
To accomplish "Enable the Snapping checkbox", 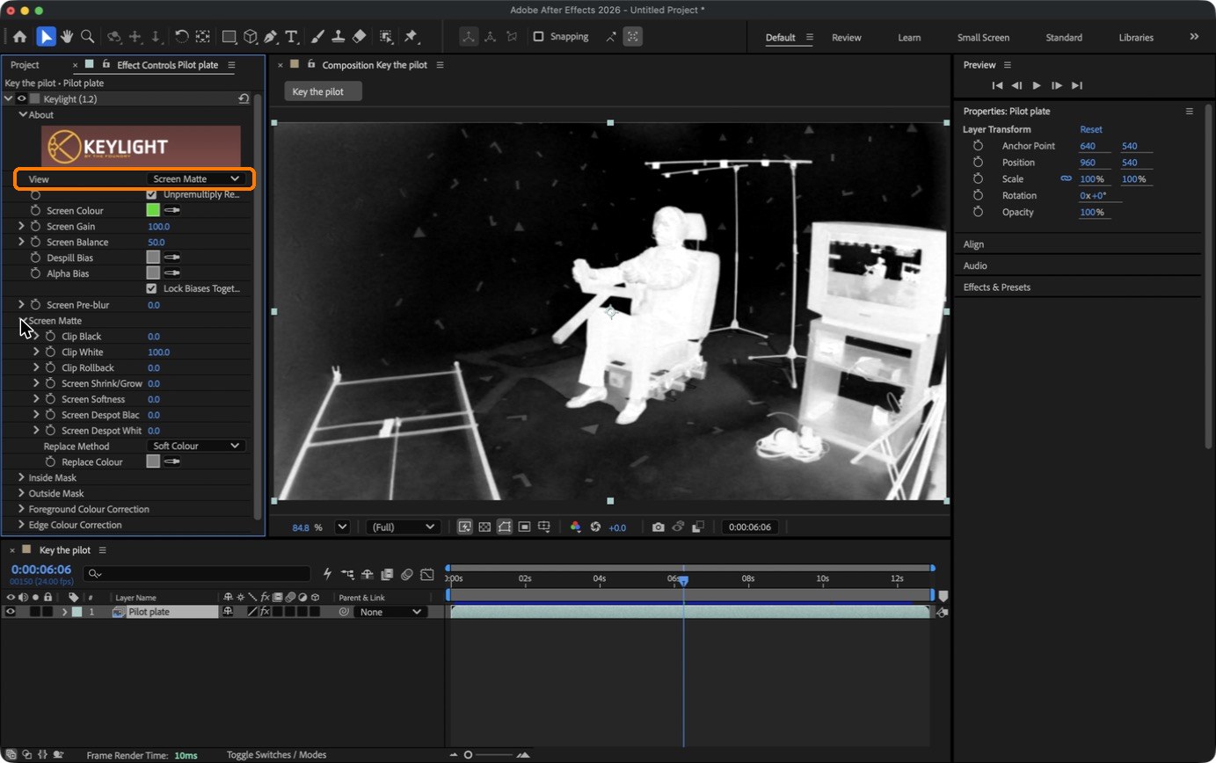I will 538,37.
